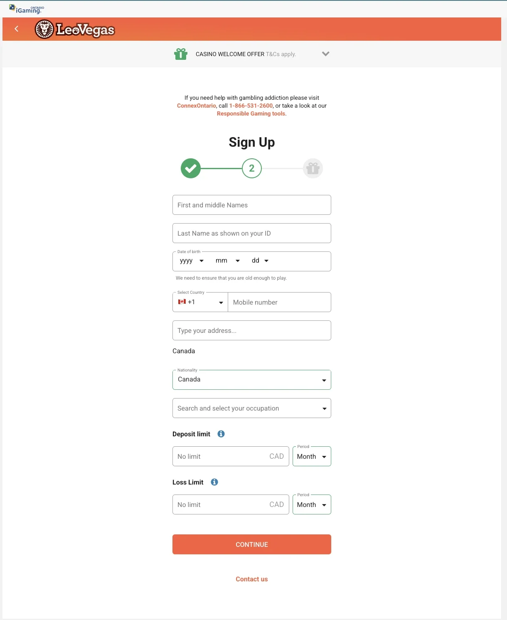The height and width of the screenshot is (620, 507).
Task: Go back using the header arrow
Action: pos(17,29)
